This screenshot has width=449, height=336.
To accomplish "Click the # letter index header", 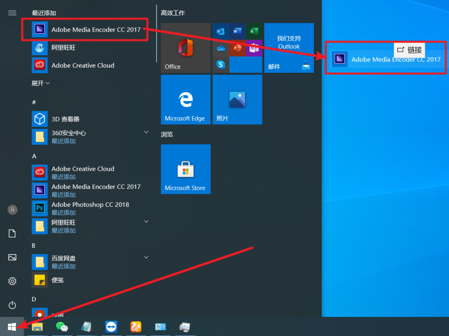I will (x=34, y=102).
